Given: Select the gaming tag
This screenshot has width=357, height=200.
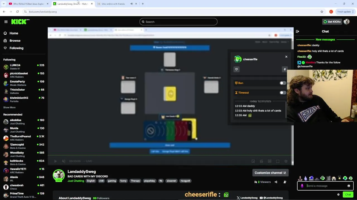Looking at the screenshot, I should click(112, 181).
